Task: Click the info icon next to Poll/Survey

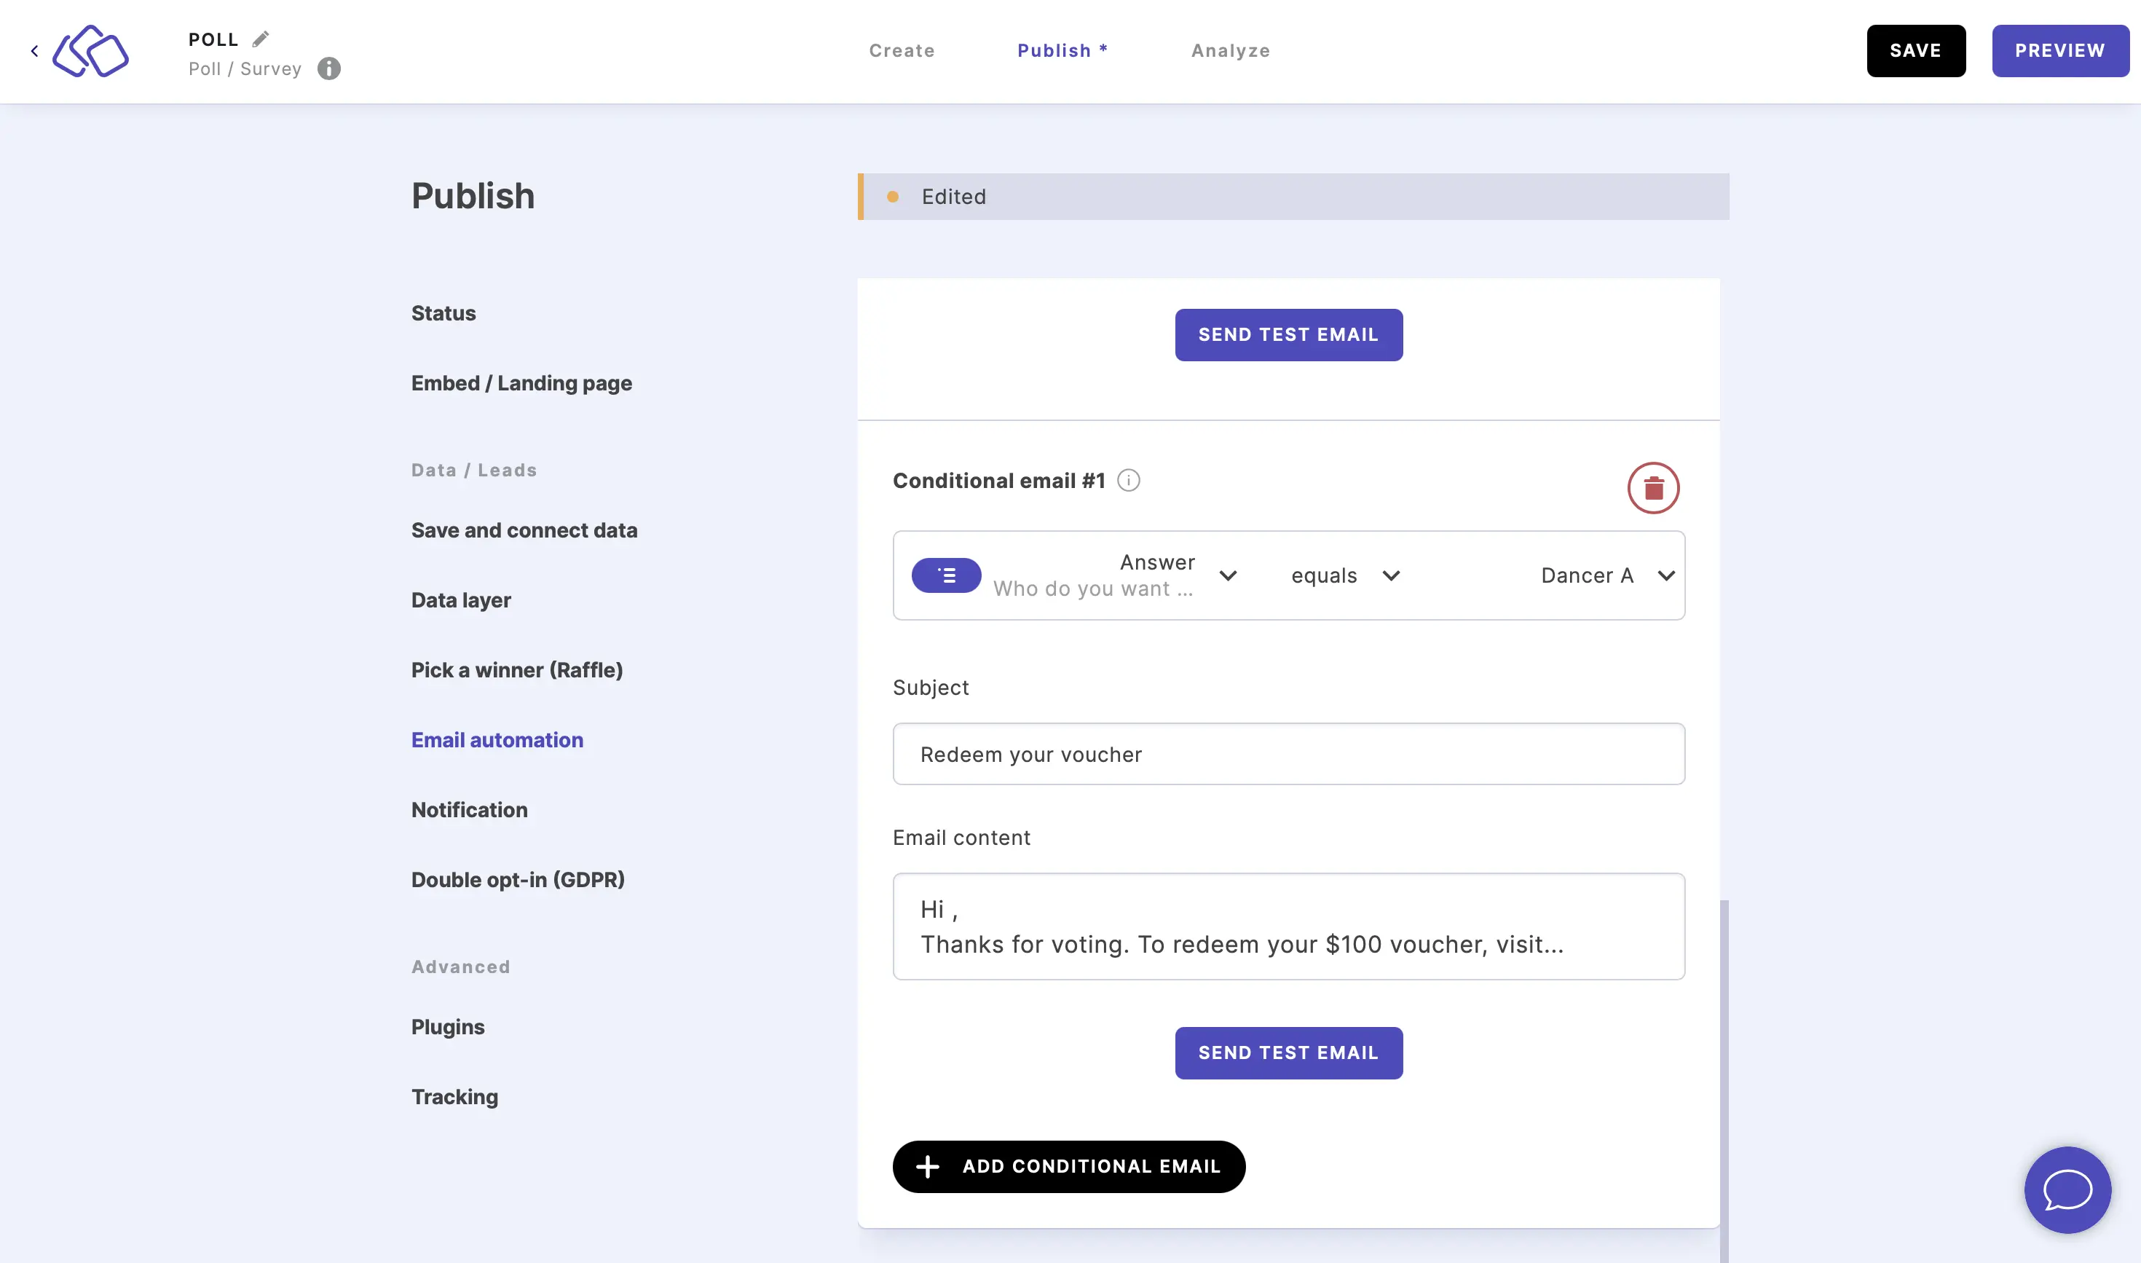Action: (329, 69)
